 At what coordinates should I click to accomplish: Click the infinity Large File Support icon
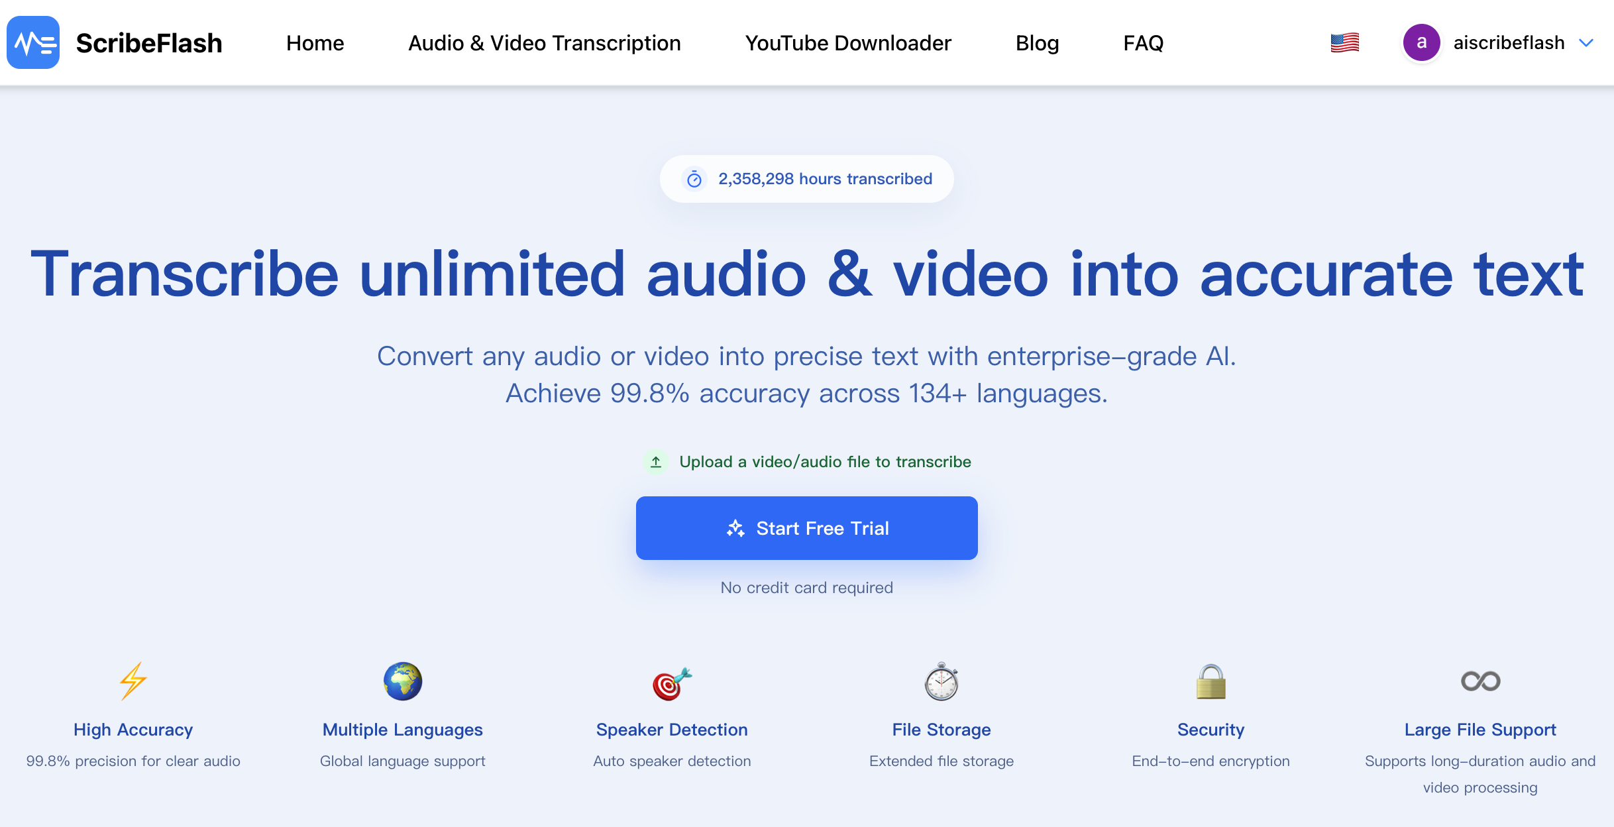(1480, 681)
